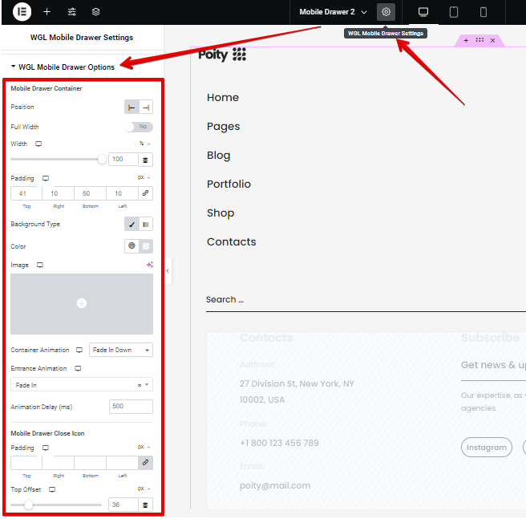
Task: Open Entrance Animation Fade In dropdown
Action: [82, 385]
